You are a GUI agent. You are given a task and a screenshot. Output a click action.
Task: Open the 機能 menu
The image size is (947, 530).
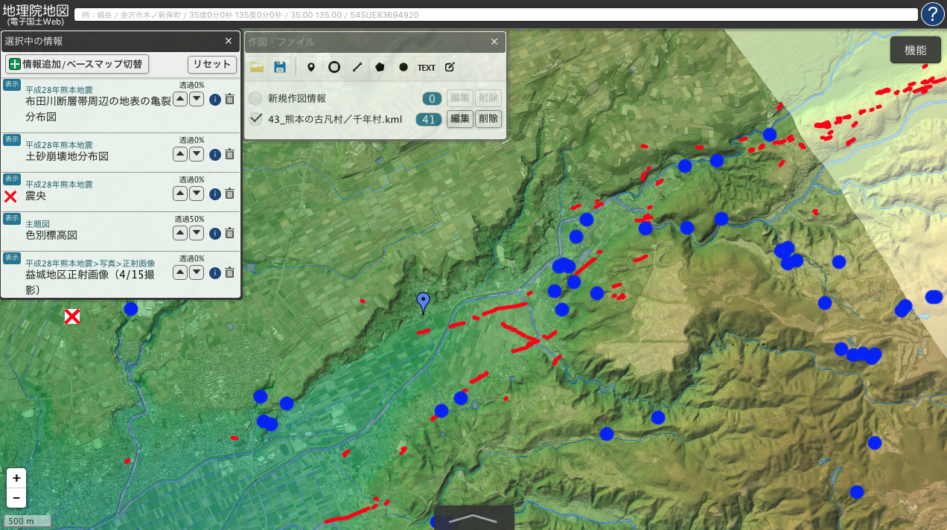(915, 50)
